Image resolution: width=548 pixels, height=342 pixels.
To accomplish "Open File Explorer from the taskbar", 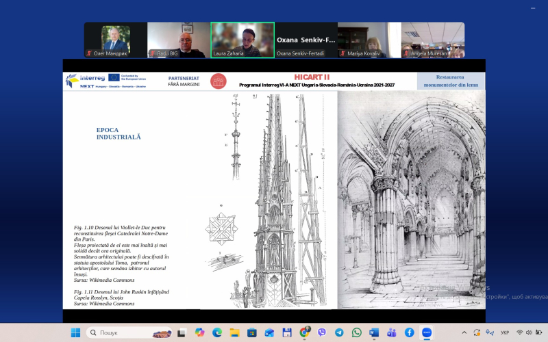I will (235, 332).
